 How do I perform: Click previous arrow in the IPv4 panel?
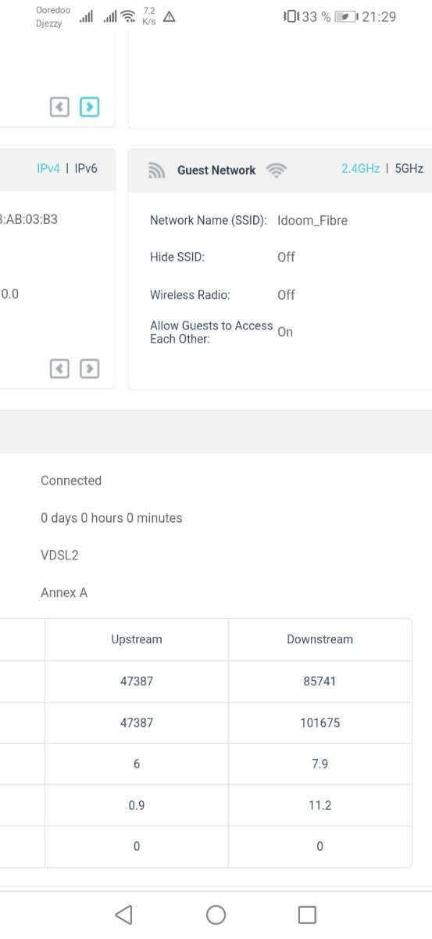click(59, 369)
